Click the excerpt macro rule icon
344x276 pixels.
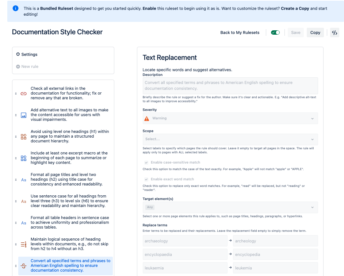point(24,158)
